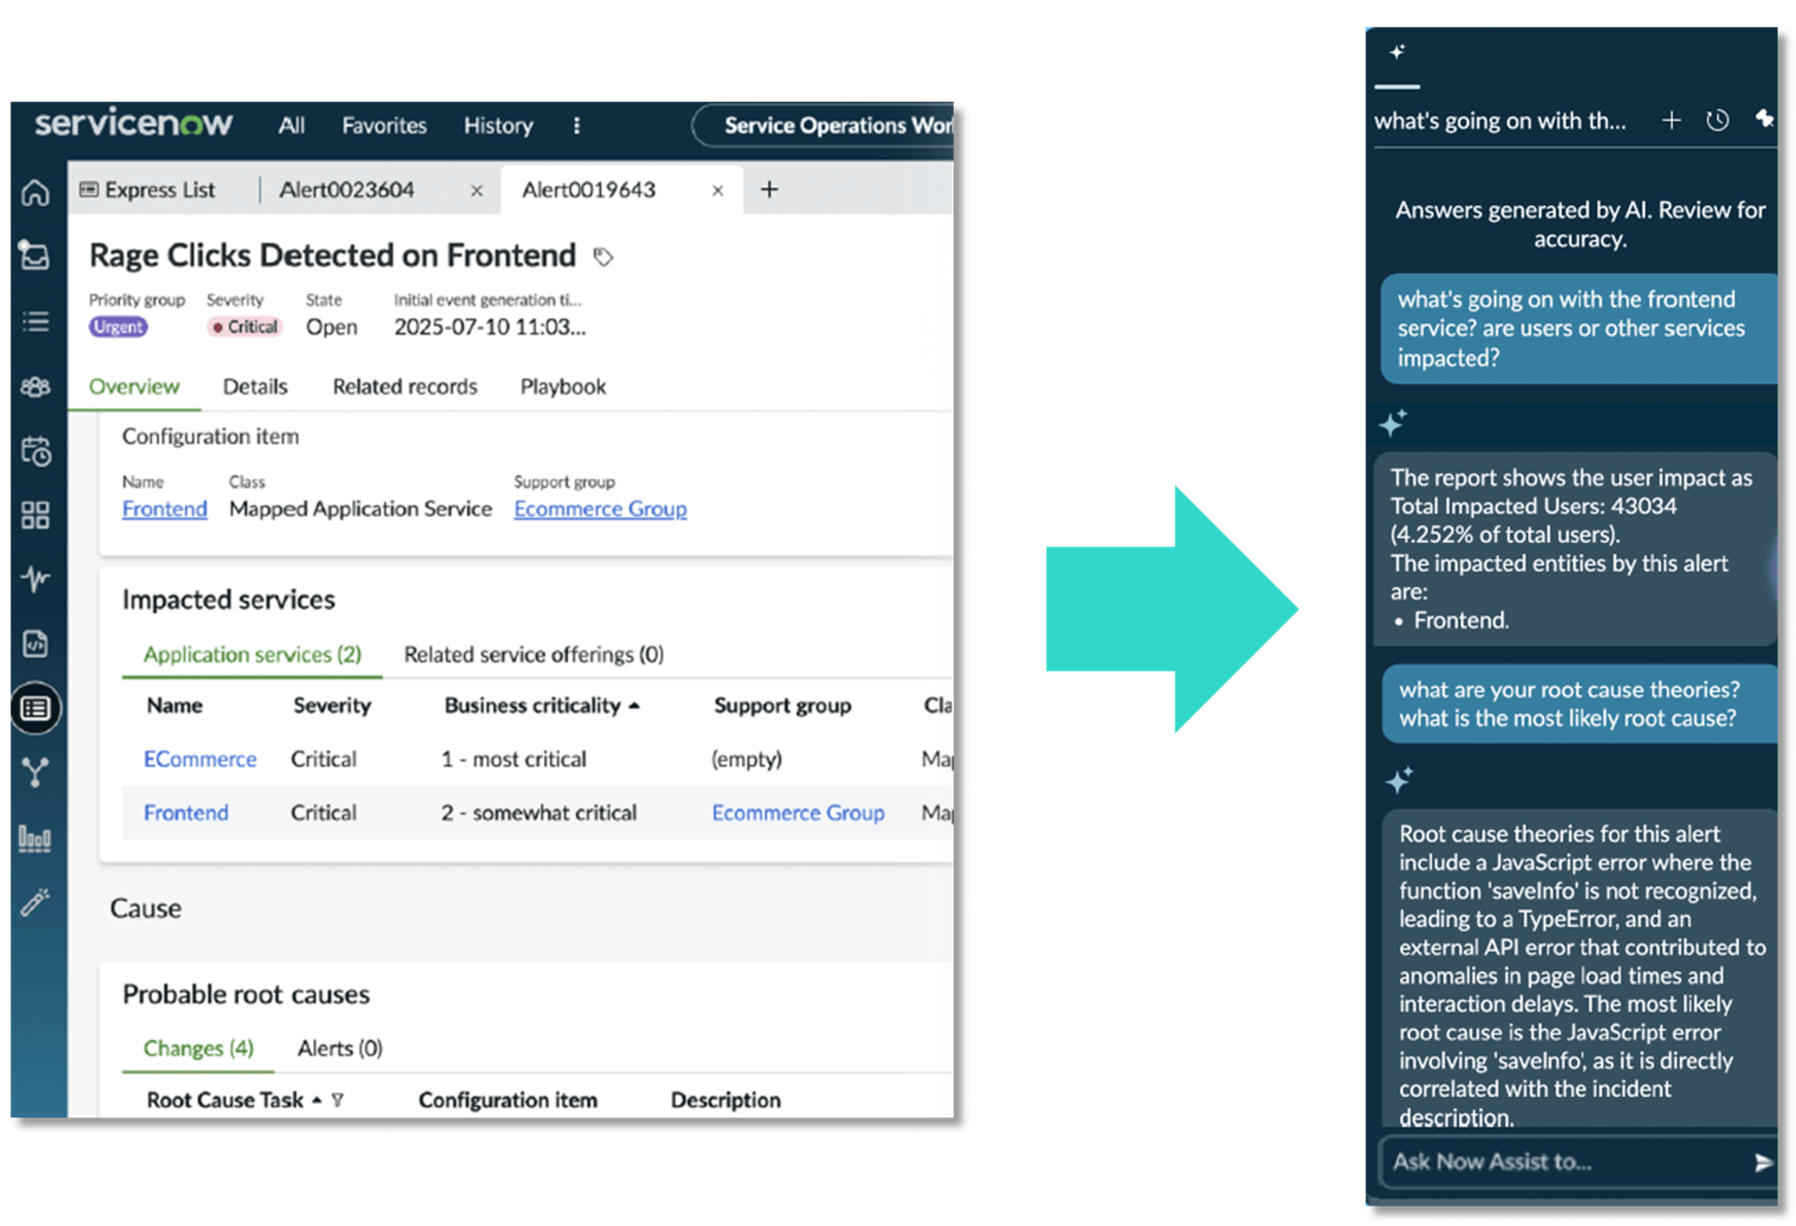Click the list view sidebar icon
This screenshot has height=1226, width=1796.
pyautogui.click(x=35, y=322)
